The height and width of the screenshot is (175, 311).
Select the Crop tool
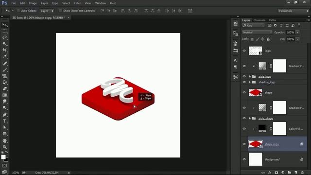4,50
